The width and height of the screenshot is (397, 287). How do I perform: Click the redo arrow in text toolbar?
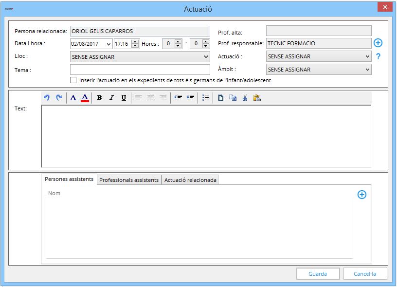point(59,98)
